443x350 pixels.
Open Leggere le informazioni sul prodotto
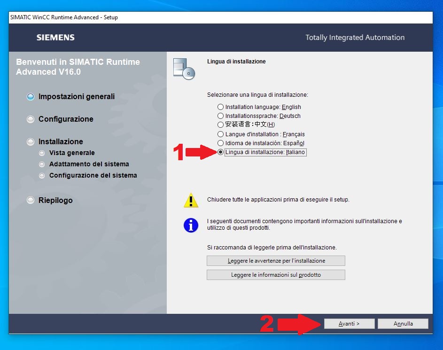(276, 275)
